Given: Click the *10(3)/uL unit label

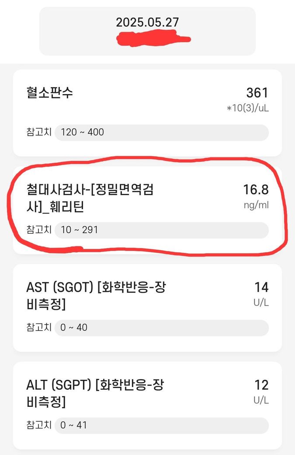Looking at the screenshot, I should coord(247,108).
